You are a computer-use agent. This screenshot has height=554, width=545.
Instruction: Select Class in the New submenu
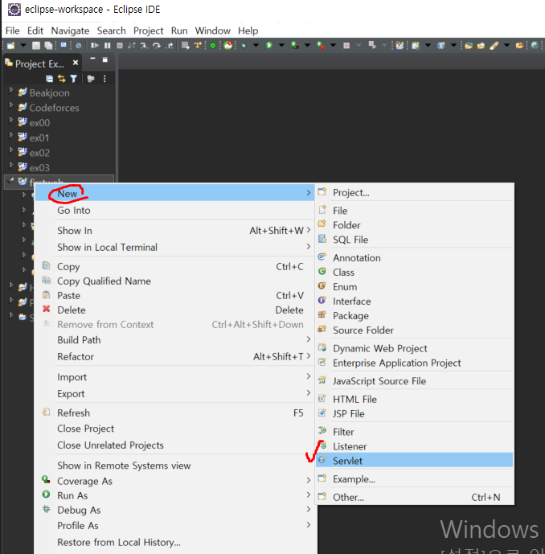coord(414,272)
